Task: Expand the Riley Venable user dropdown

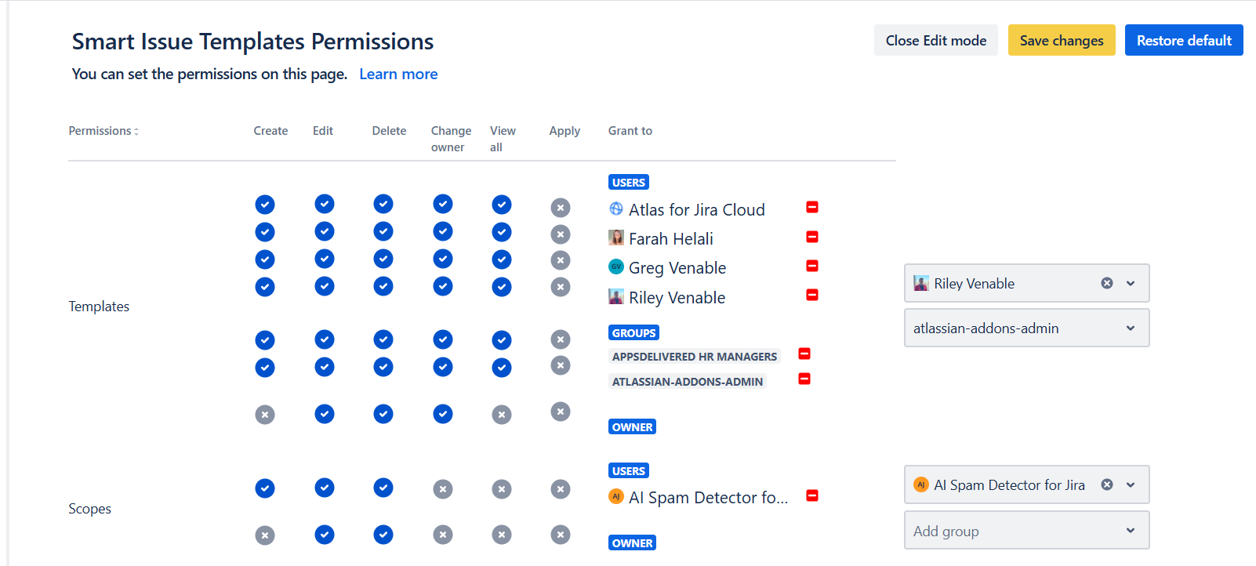Action: click(1130, 283)
